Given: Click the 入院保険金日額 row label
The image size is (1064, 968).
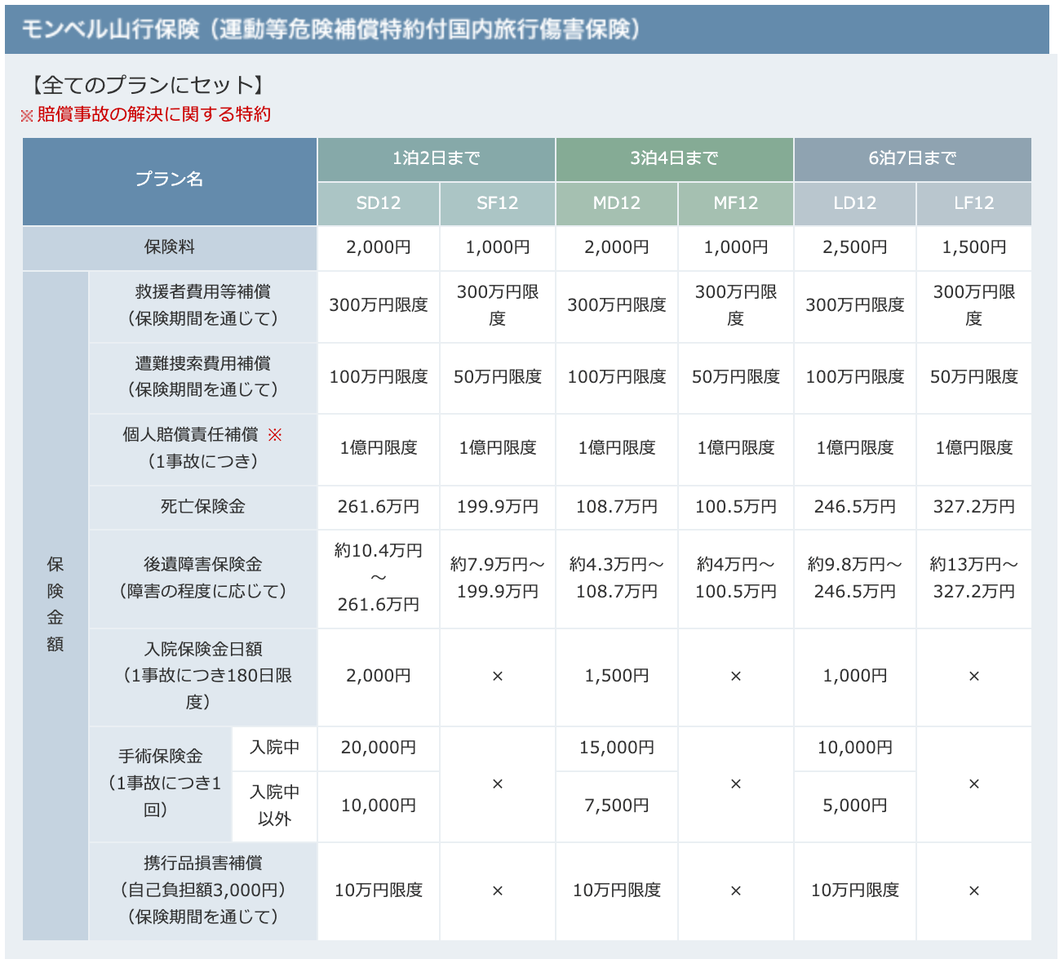Looking at the screenshot, I should (203, 677).
